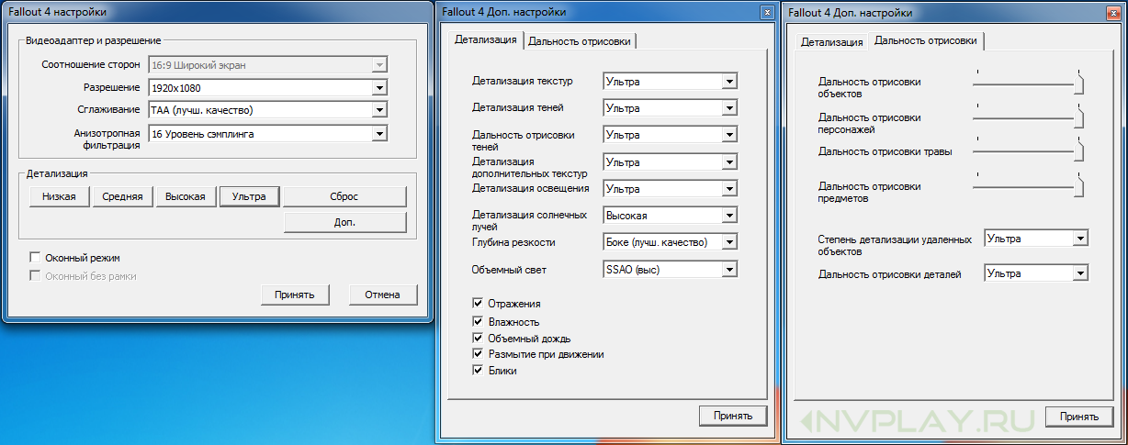Image resolution: width=1128 pixels, height=445 pixels.
Task: Choose the Средняя detail preset
Action: [121, 196]
